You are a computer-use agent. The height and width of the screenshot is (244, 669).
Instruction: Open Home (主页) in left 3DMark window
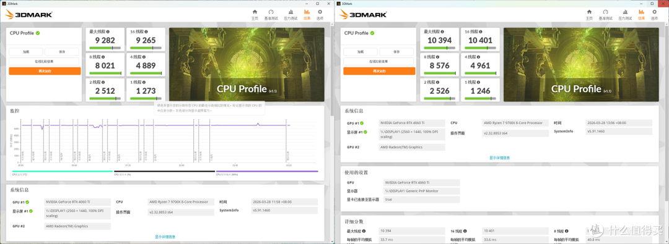tap(255, 14)
